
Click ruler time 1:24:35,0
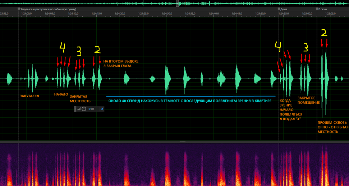190,14
